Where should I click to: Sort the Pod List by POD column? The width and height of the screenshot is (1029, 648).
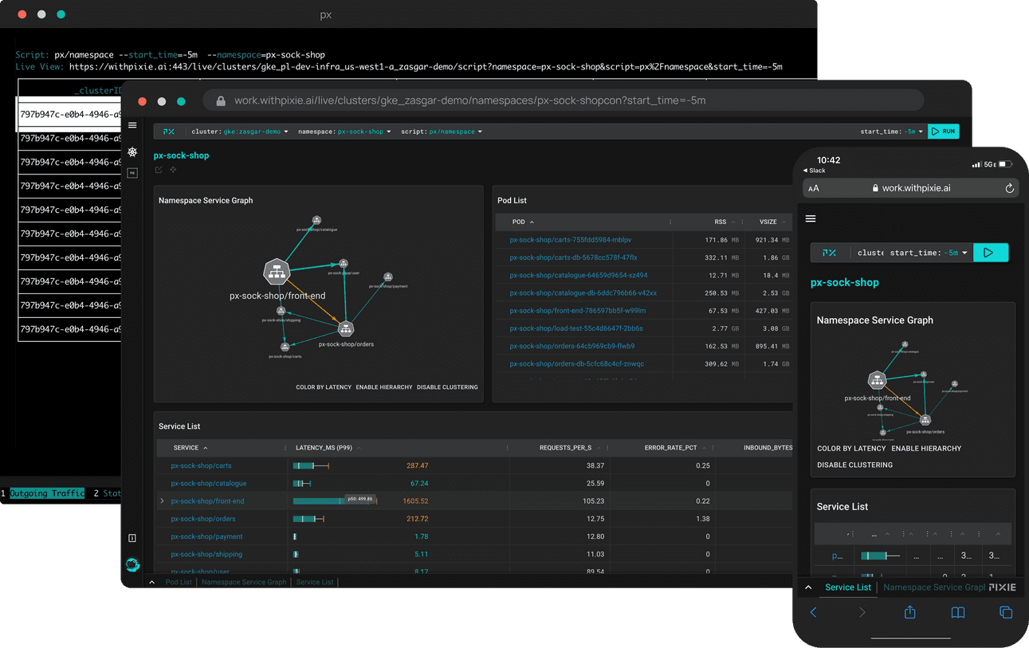point(523,222)
